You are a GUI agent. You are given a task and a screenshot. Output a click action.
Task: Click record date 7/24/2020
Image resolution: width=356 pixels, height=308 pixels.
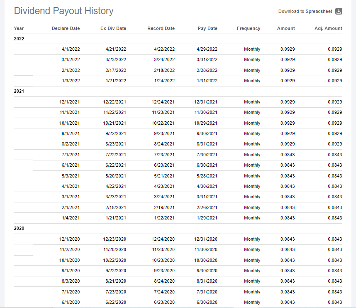164,292
